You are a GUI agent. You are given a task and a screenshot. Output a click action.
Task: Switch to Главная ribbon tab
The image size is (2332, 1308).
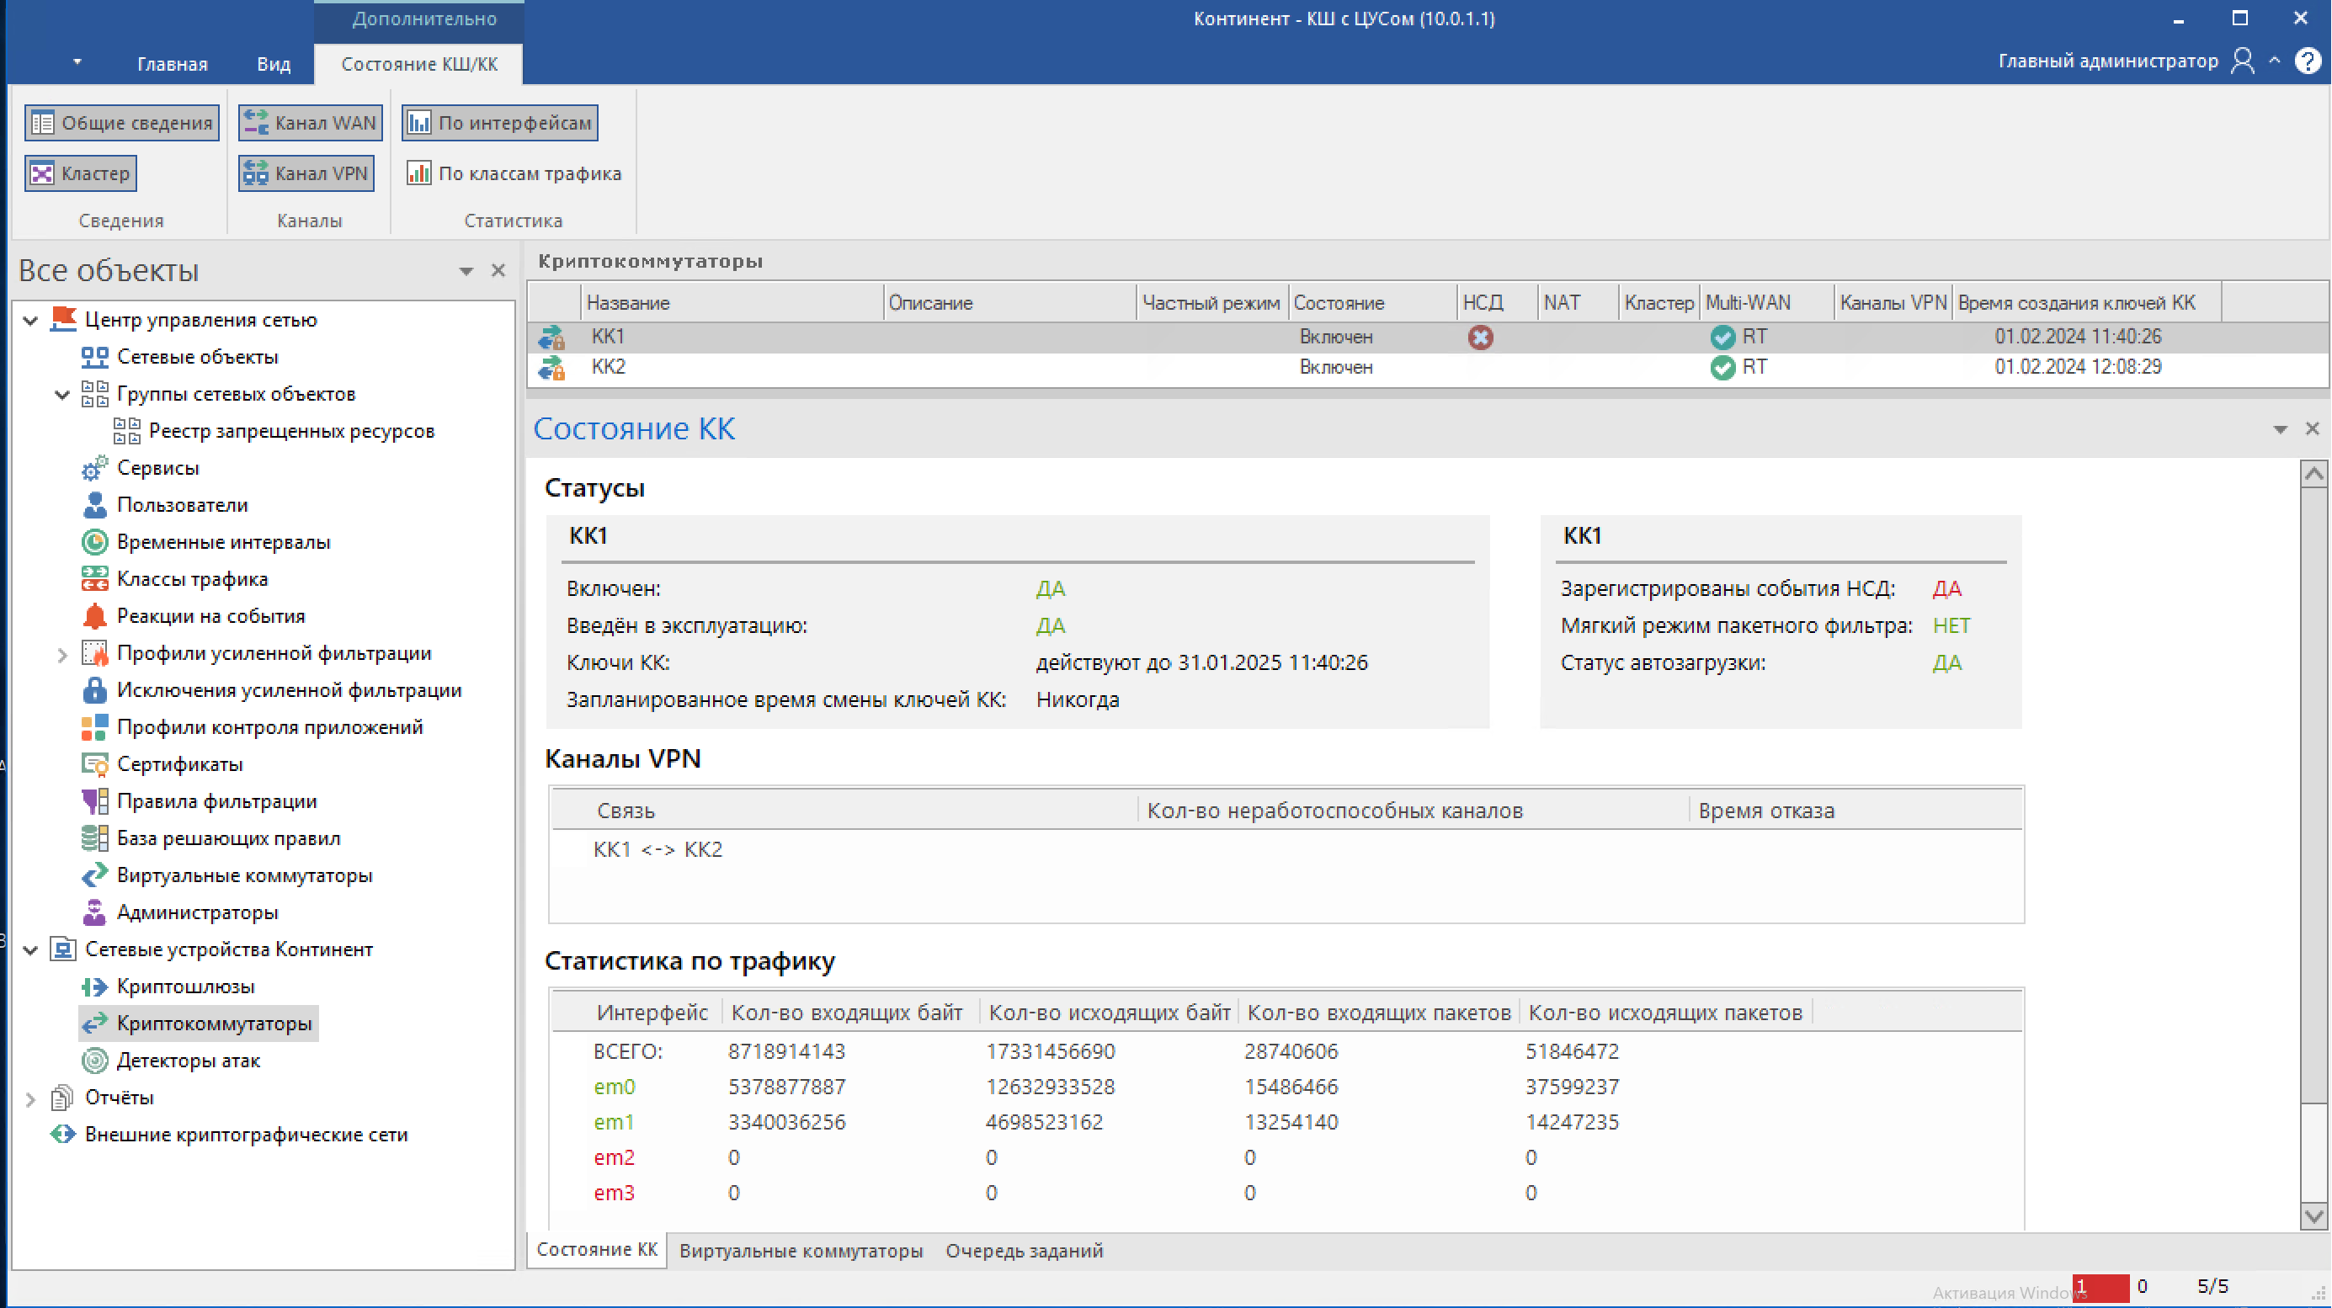click(172, 64)
